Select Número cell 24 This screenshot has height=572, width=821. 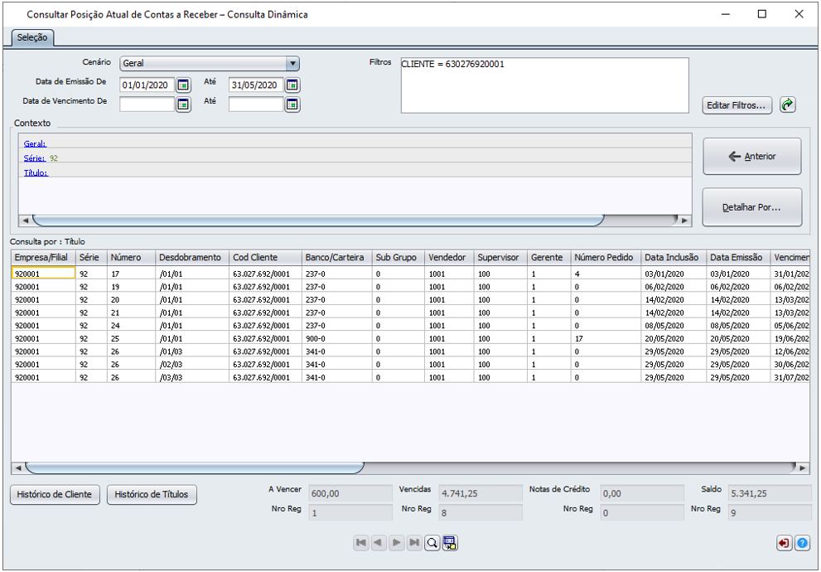131,326
